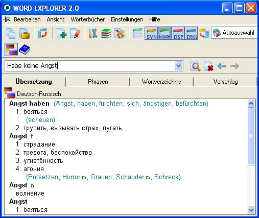The image size is (259, 218).
Task: Minimize the Word Explorer window
Action: (x=227, y=8)
